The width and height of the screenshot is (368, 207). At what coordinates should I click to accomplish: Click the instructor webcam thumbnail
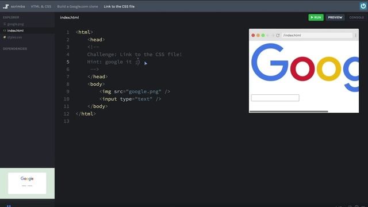coord(27,183)
